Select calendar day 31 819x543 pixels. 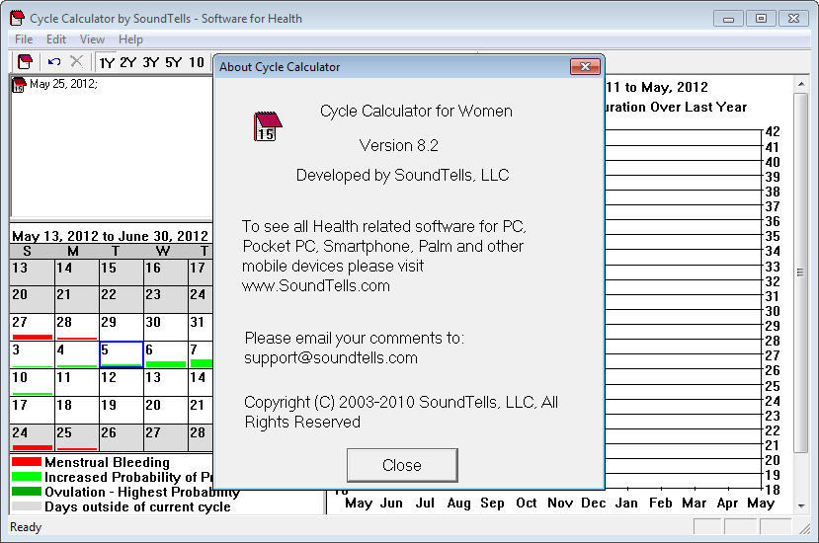click(x=201, y=327)
